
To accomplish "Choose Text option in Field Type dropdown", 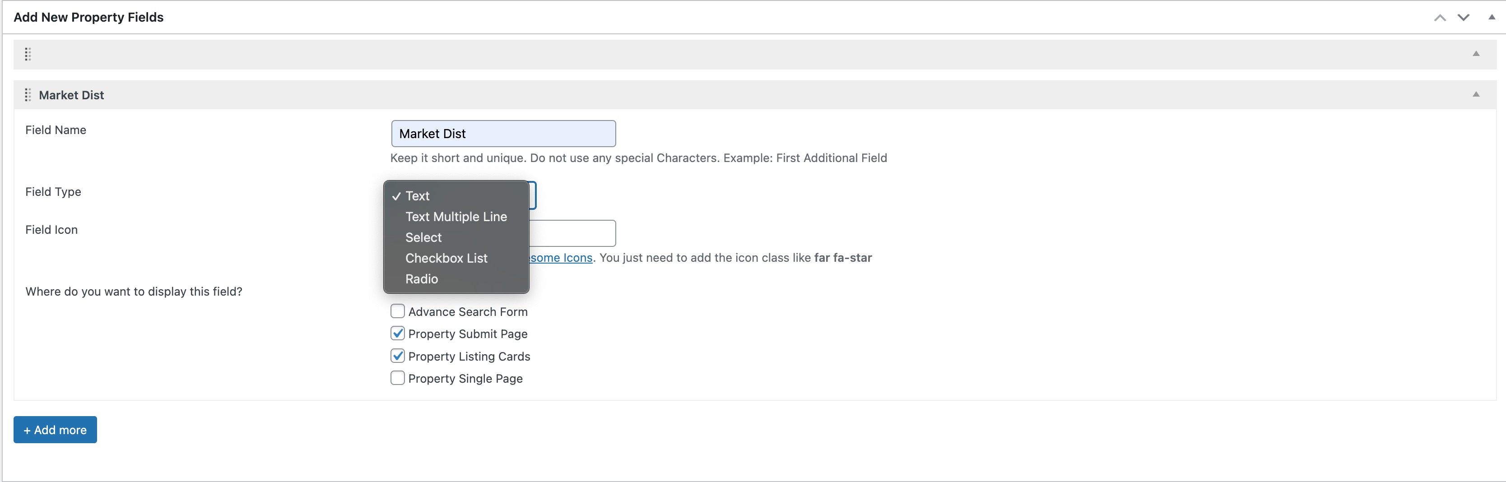I will (x=418, y=196).
